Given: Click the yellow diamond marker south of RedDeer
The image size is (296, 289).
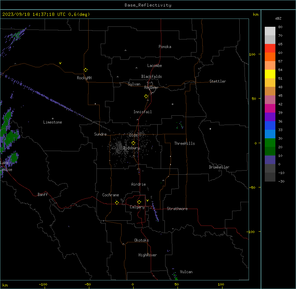Looking at the screenshot, I should coord(146,96).
